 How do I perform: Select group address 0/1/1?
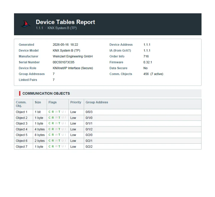pyautogui.click(x=89, y=123)
